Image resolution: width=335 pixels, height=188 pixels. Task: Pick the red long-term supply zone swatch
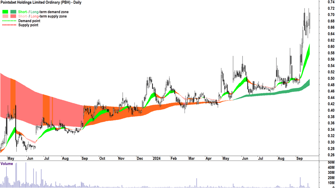tap(13, 16)
